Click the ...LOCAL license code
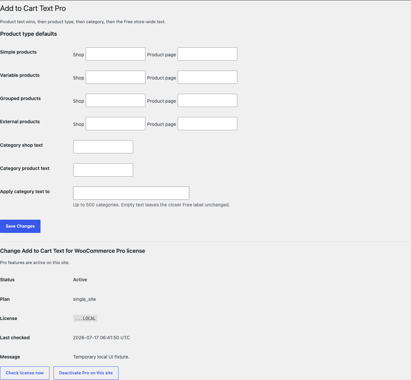Screen dimensions: 411x380 [85, 318]
